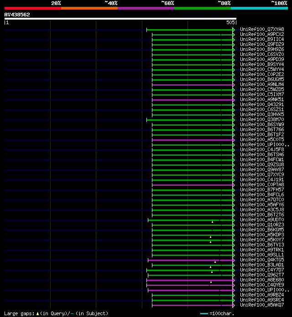This screenshot has width=292, height=317.
Task: Select the UniRef100_B6TSH6 label
Action: coord(262,154)
